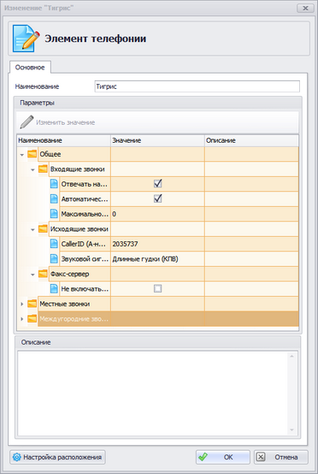Open Настройка расположения settings
Viewport: 318px width, 474px height.
coord(57,457)
